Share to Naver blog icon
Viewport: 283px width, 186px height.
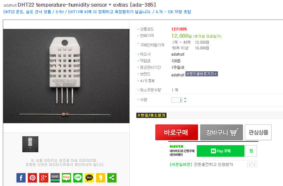point(66,178)
